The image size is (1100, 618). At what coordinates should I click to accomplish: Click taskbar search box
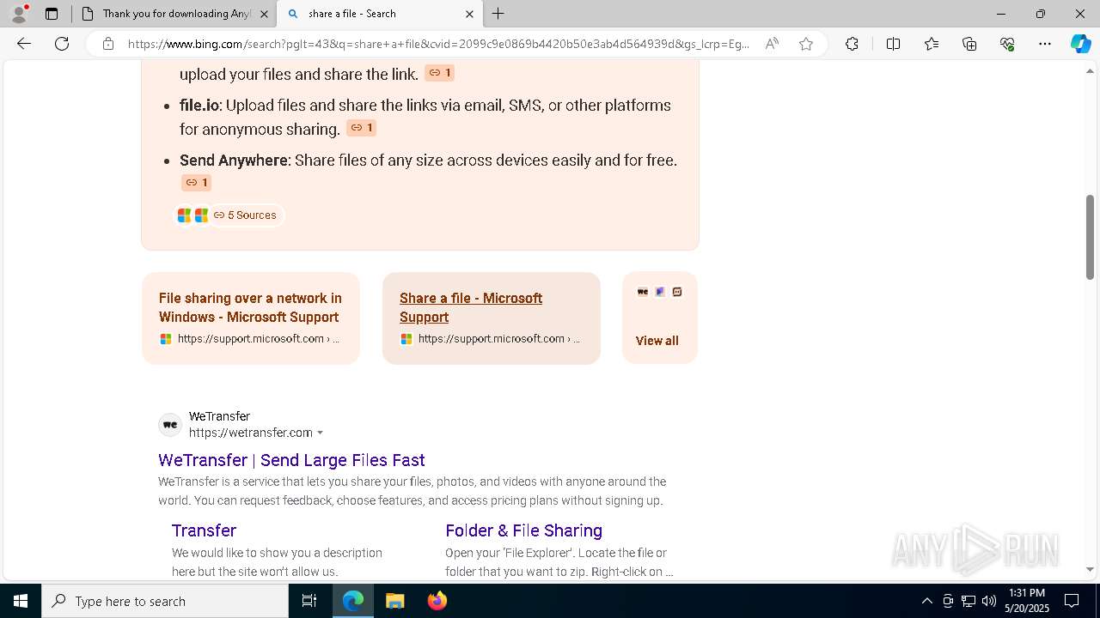(165, 601)
